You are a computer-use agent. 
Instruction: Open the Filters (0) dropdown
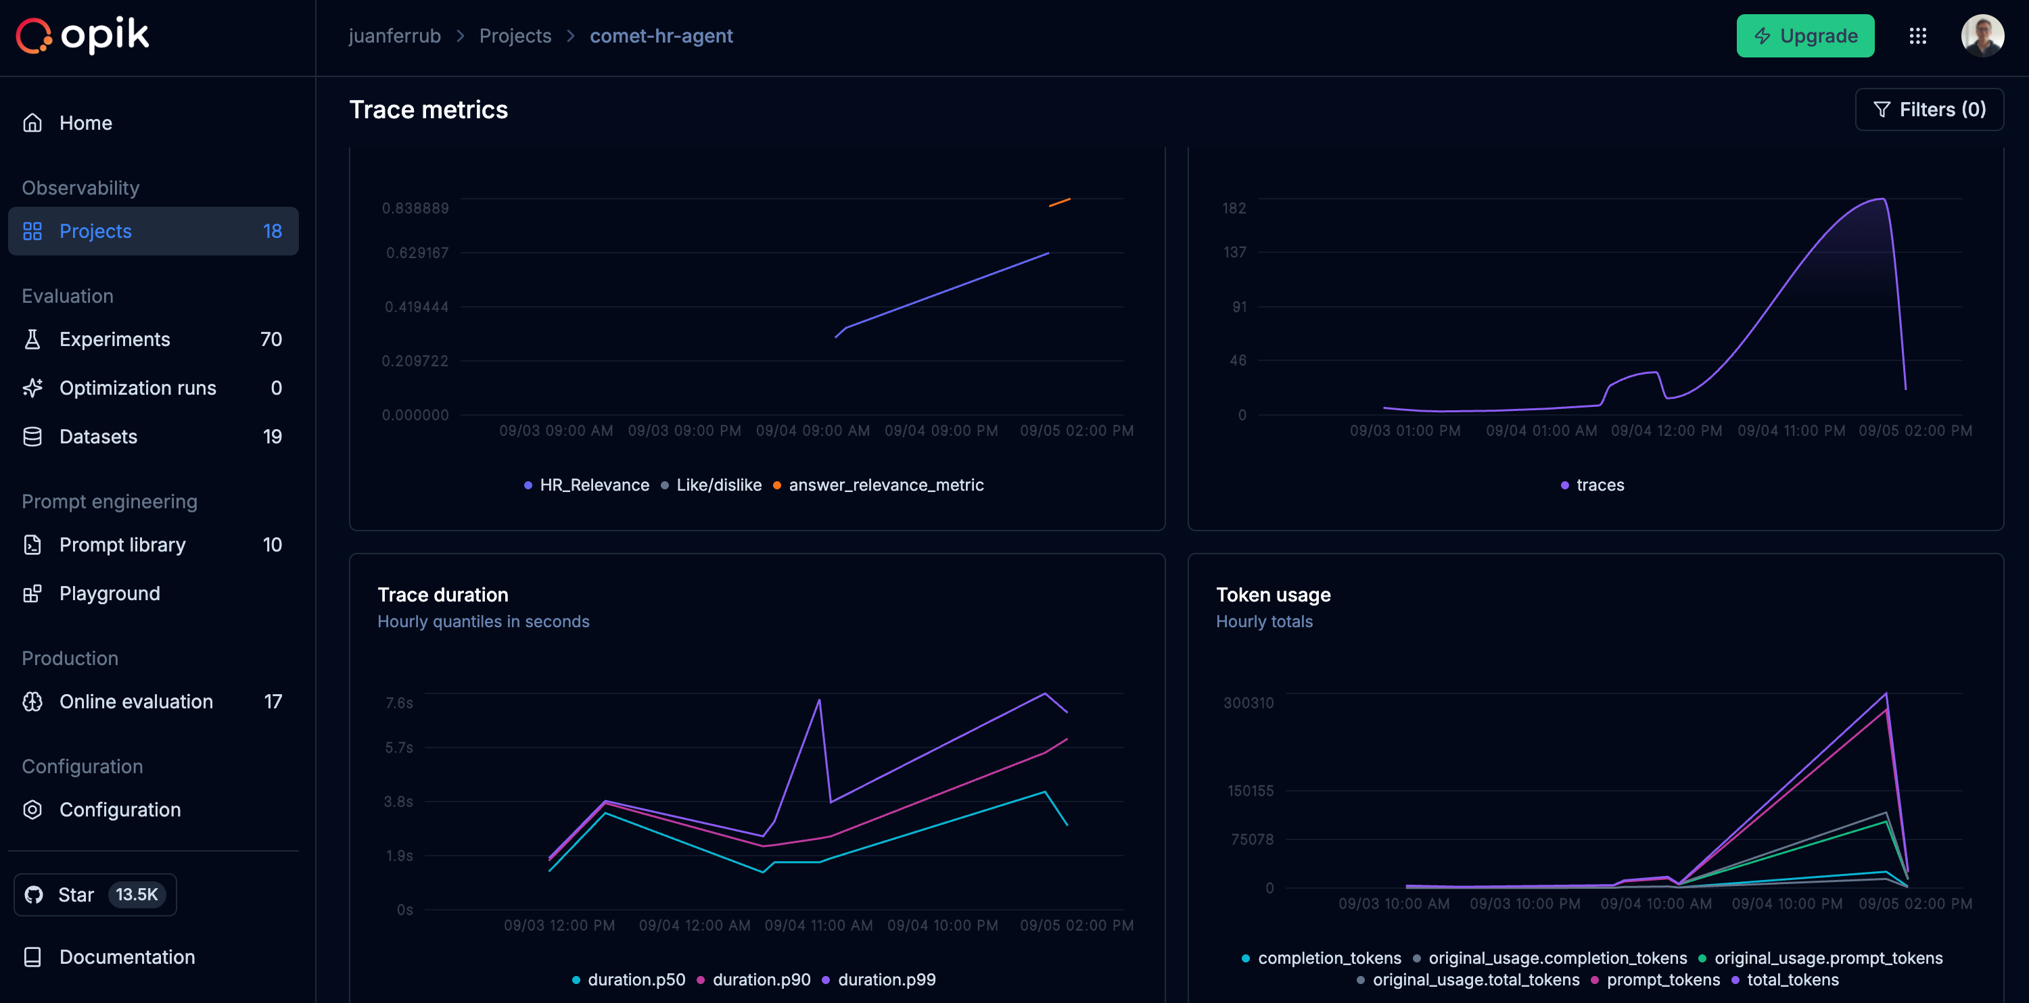[1929, 109]
